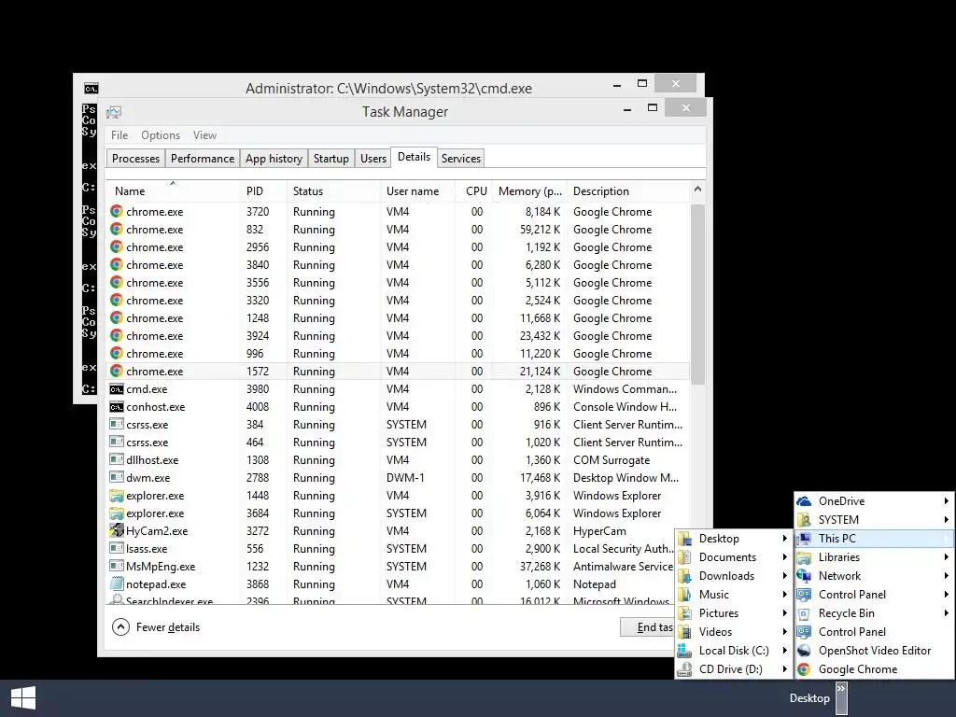Click the dwm.exe process icon
This screenshot has height=717, width=956.
pos(117,477)
